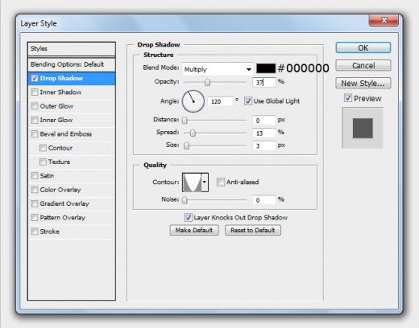Viewport: 419px width, 328px height.
Task: Uncheck Layer Knocks Out Drop Shadow
Action: 189,217
